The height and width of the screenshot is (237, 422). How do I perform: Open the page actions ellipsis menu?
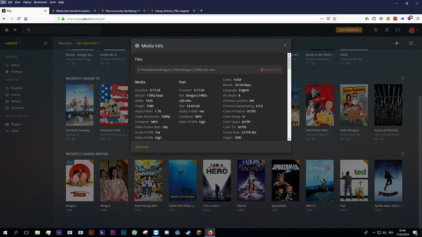click(322, 19)
